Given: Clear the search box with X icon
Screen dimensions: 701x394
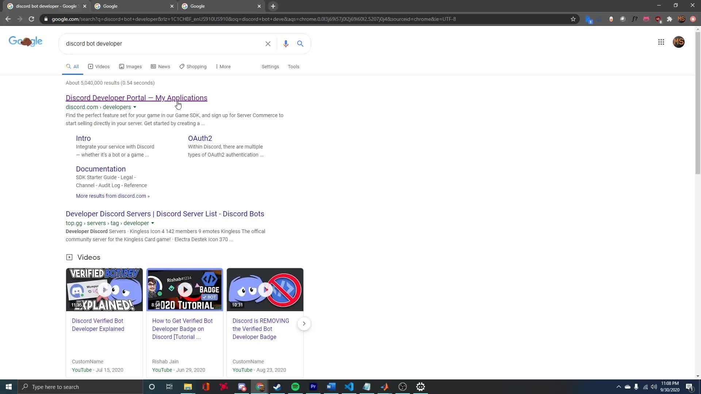Looking at the screenshot, I should coord(268,44).
